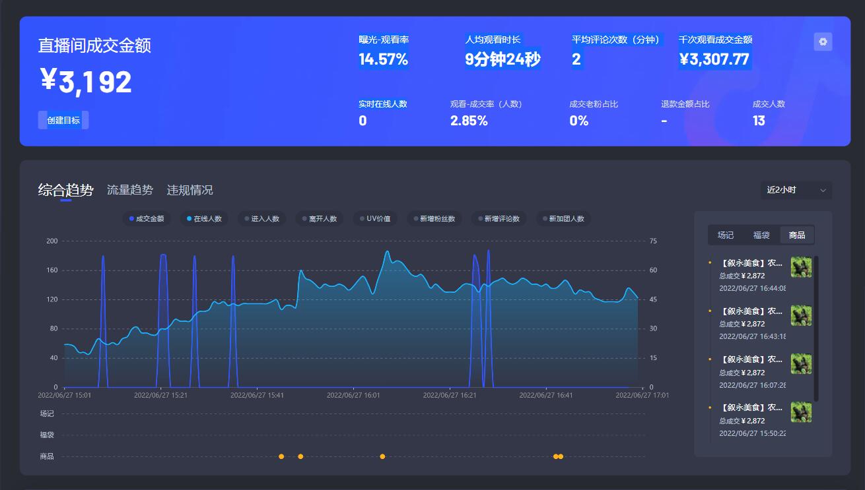Open the settings gear in the blue banner

click(x=823, y=42)
